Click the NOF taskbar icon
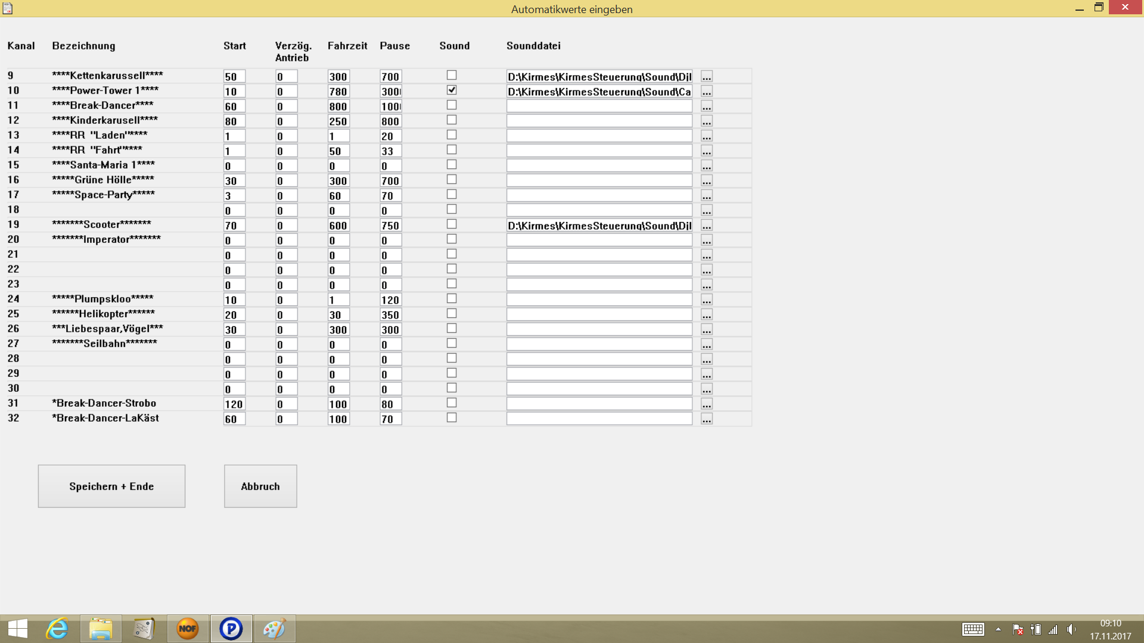 pyautogui.click(x=188, y=629)
